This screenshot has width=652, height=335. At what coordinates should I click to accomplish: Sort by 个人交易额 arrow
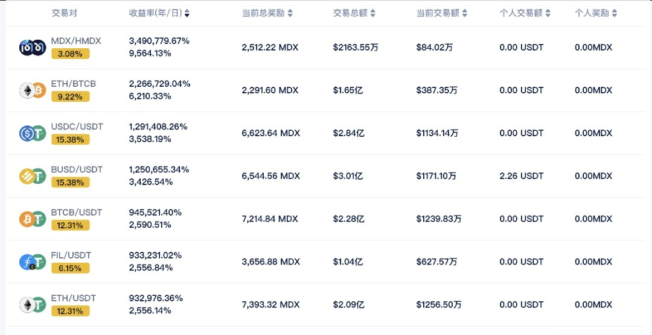tap(548, 13)
